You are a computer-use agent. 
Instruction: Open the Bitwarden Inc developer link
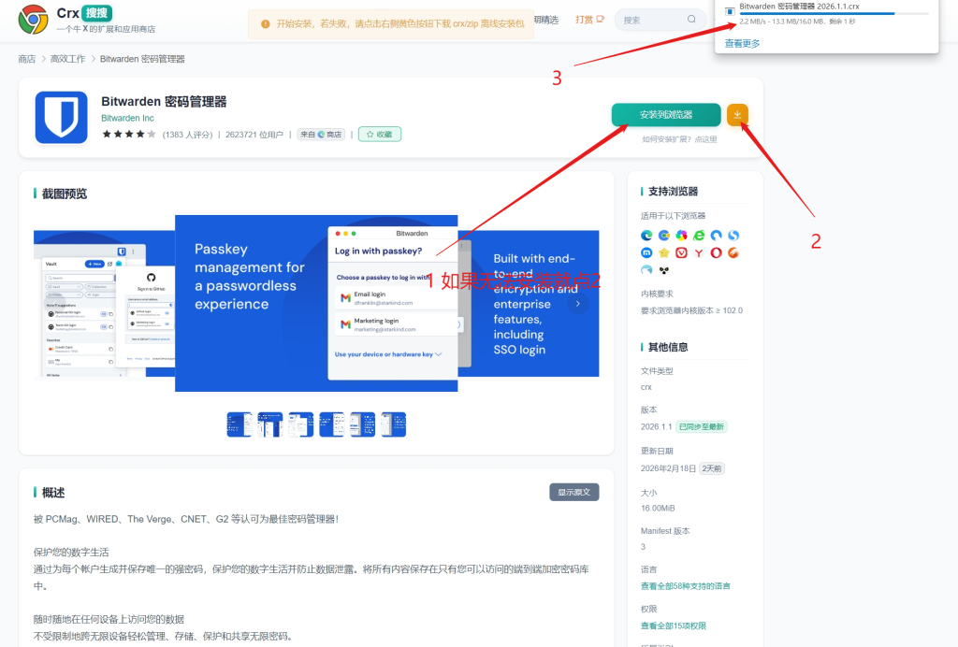coord(127,119)
